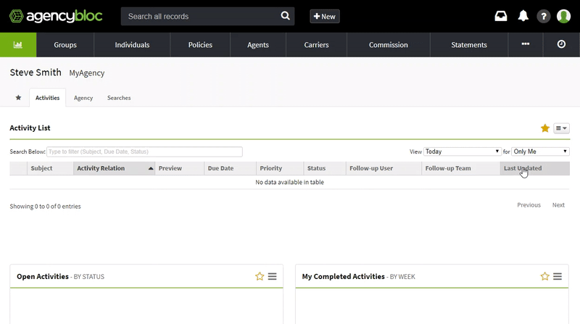
Task: Sort by Follow-up Team column header
Action: tap(460, 168)
